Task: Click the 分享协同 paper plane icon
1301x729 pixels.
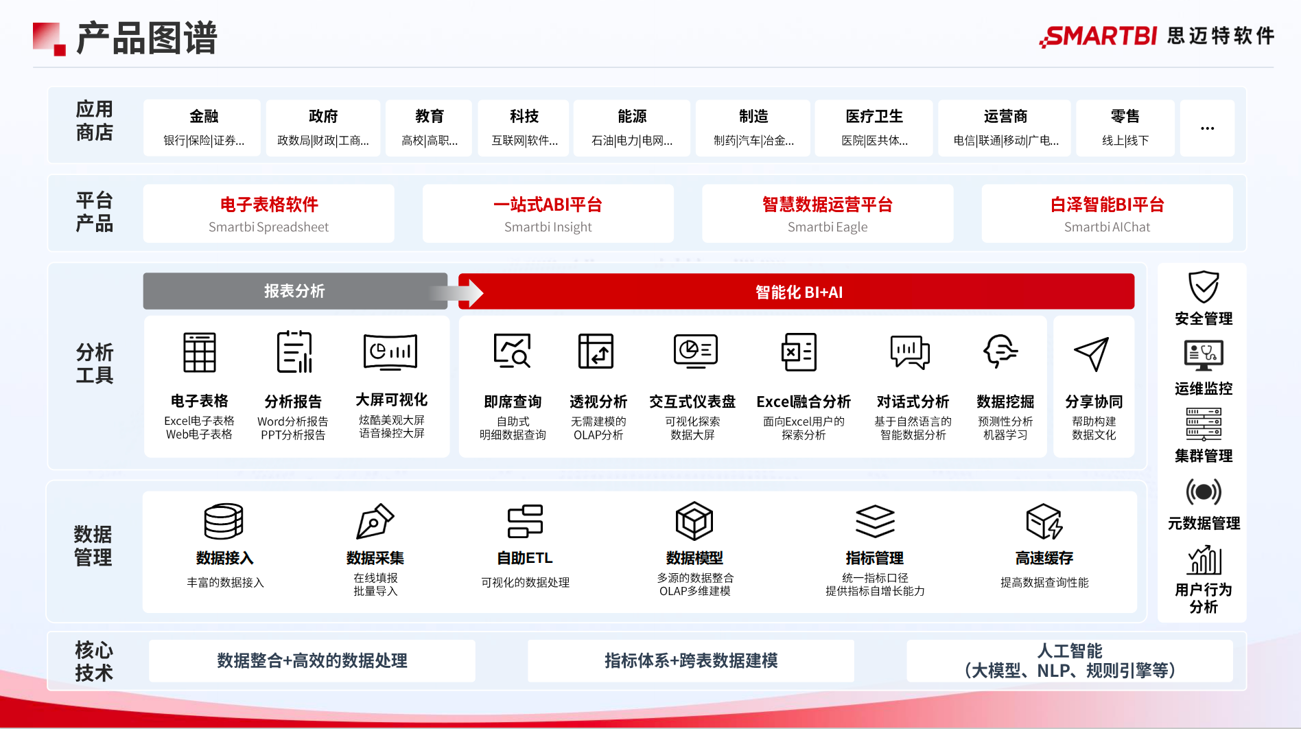Action: [x=1092, y=354]
